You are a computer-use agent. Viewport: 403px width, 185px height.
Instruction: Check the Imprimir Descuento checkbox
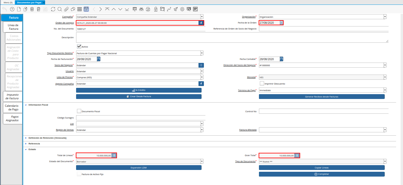coord(262,83)
